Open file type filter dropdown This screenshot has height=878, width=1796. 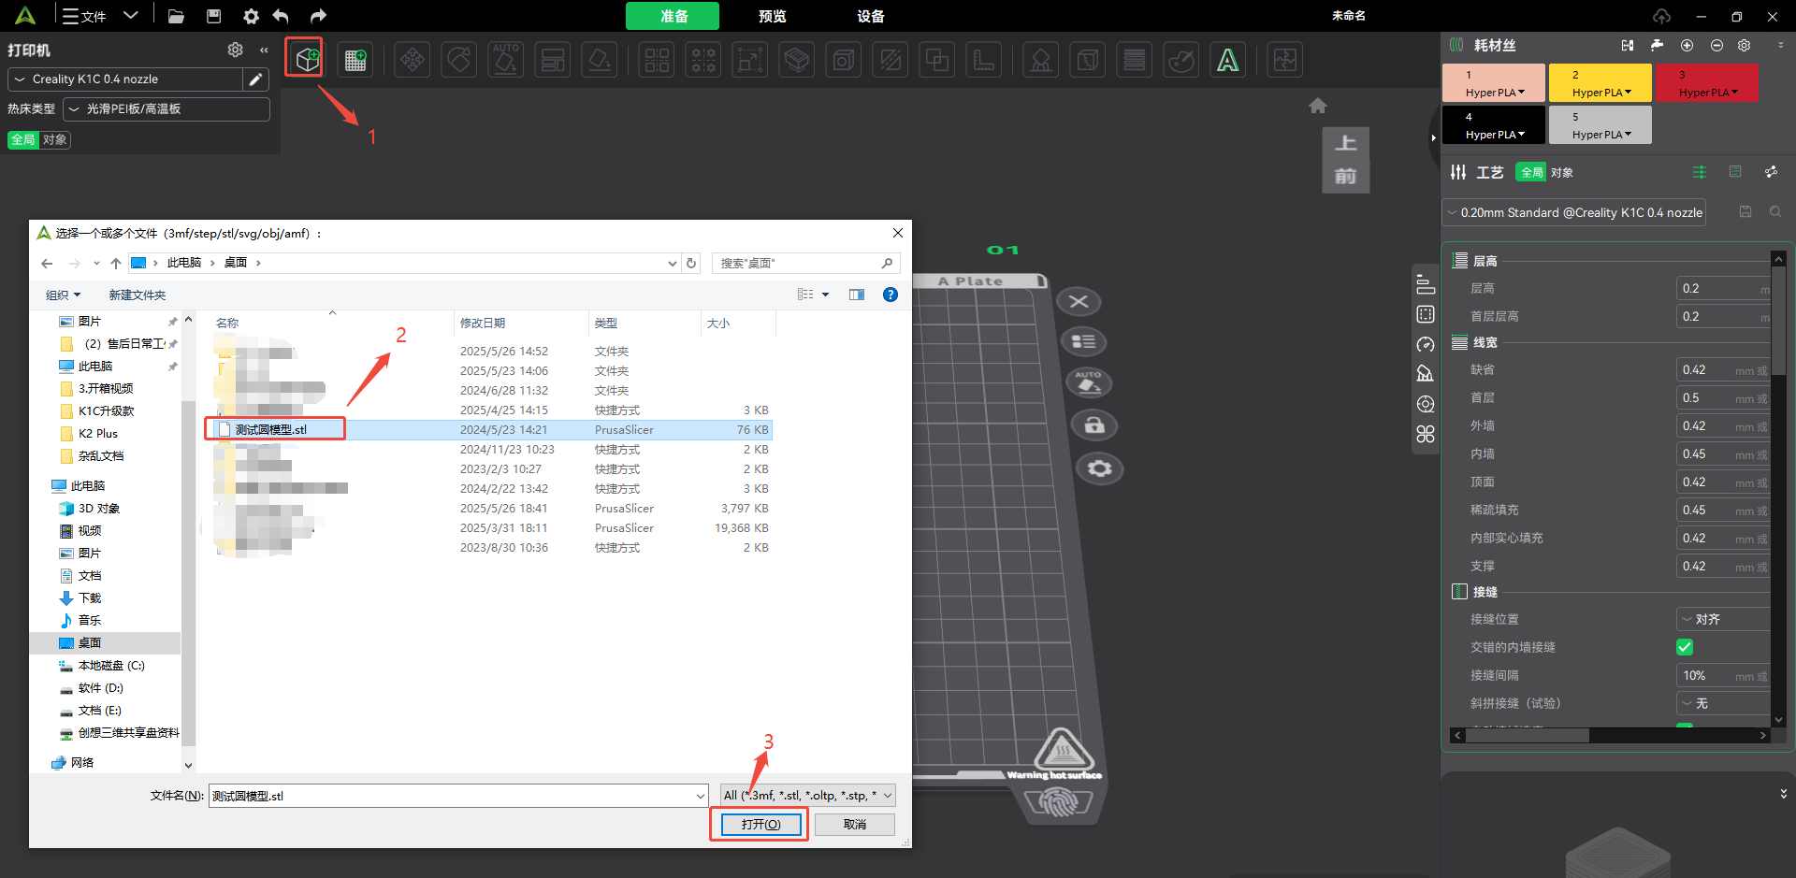point(808,796)
